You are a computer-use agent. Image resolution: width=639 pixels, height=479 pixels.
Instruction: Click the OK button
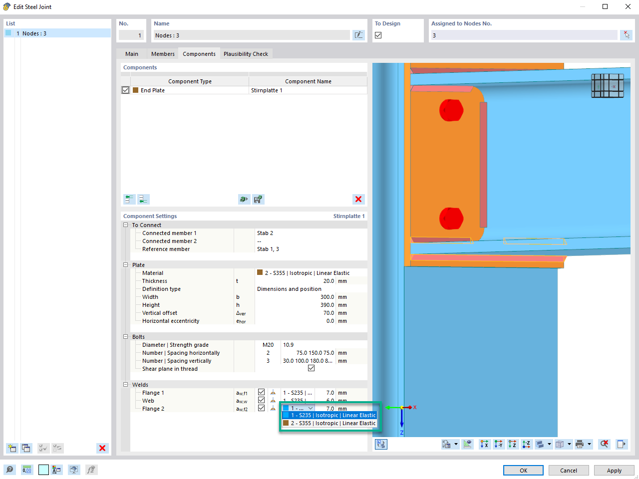pyautogui.click(x=523, y=471)
